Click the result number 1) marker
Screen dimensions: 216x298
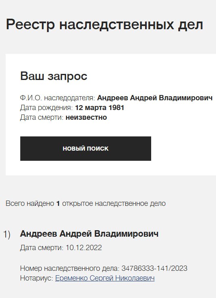point(6,234)
